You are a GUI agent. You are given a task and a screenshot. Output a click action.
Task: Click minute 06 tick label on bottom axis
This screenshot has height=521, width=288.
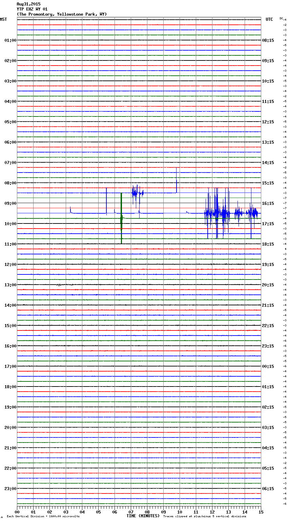pos(115,512)
